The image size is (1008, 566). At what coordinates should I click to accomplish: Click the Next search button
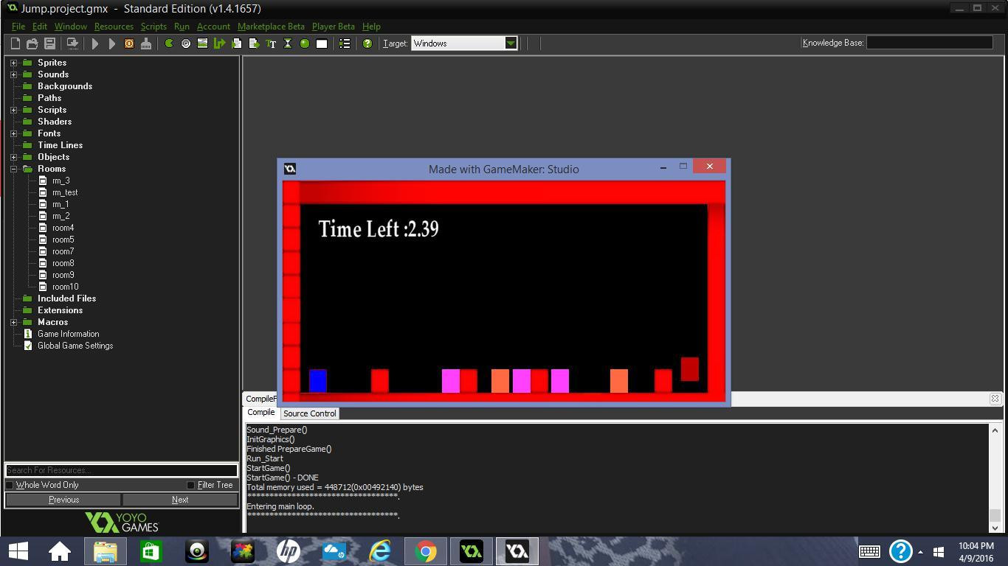[x=180, y=500]
